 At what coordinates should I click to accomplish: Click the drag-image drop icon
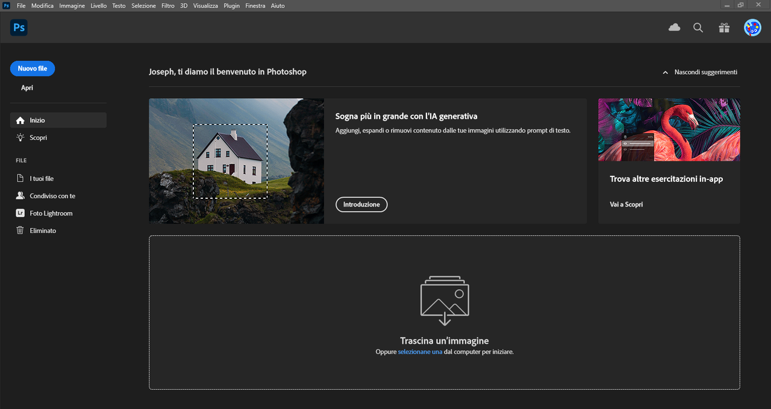pyautogui.click(x=445, y=301)
